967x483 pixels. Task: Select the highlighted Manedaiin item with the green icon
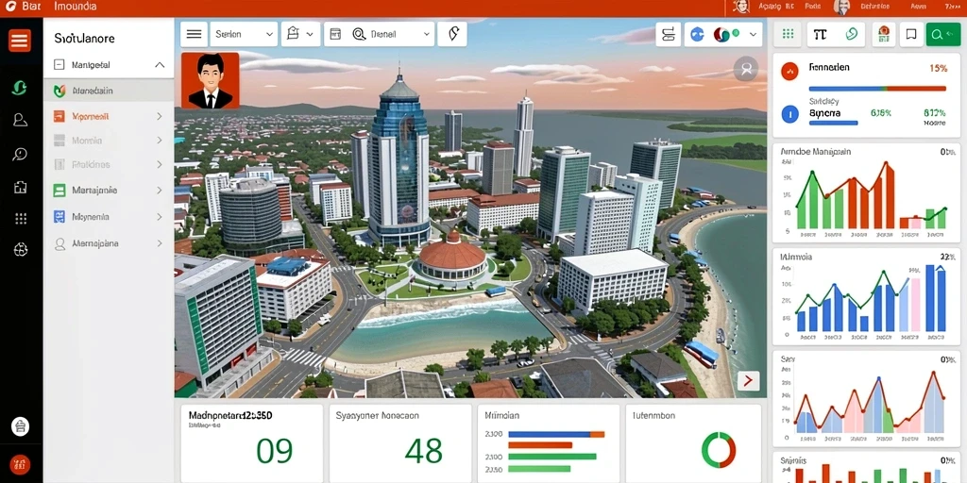[109, 91]
